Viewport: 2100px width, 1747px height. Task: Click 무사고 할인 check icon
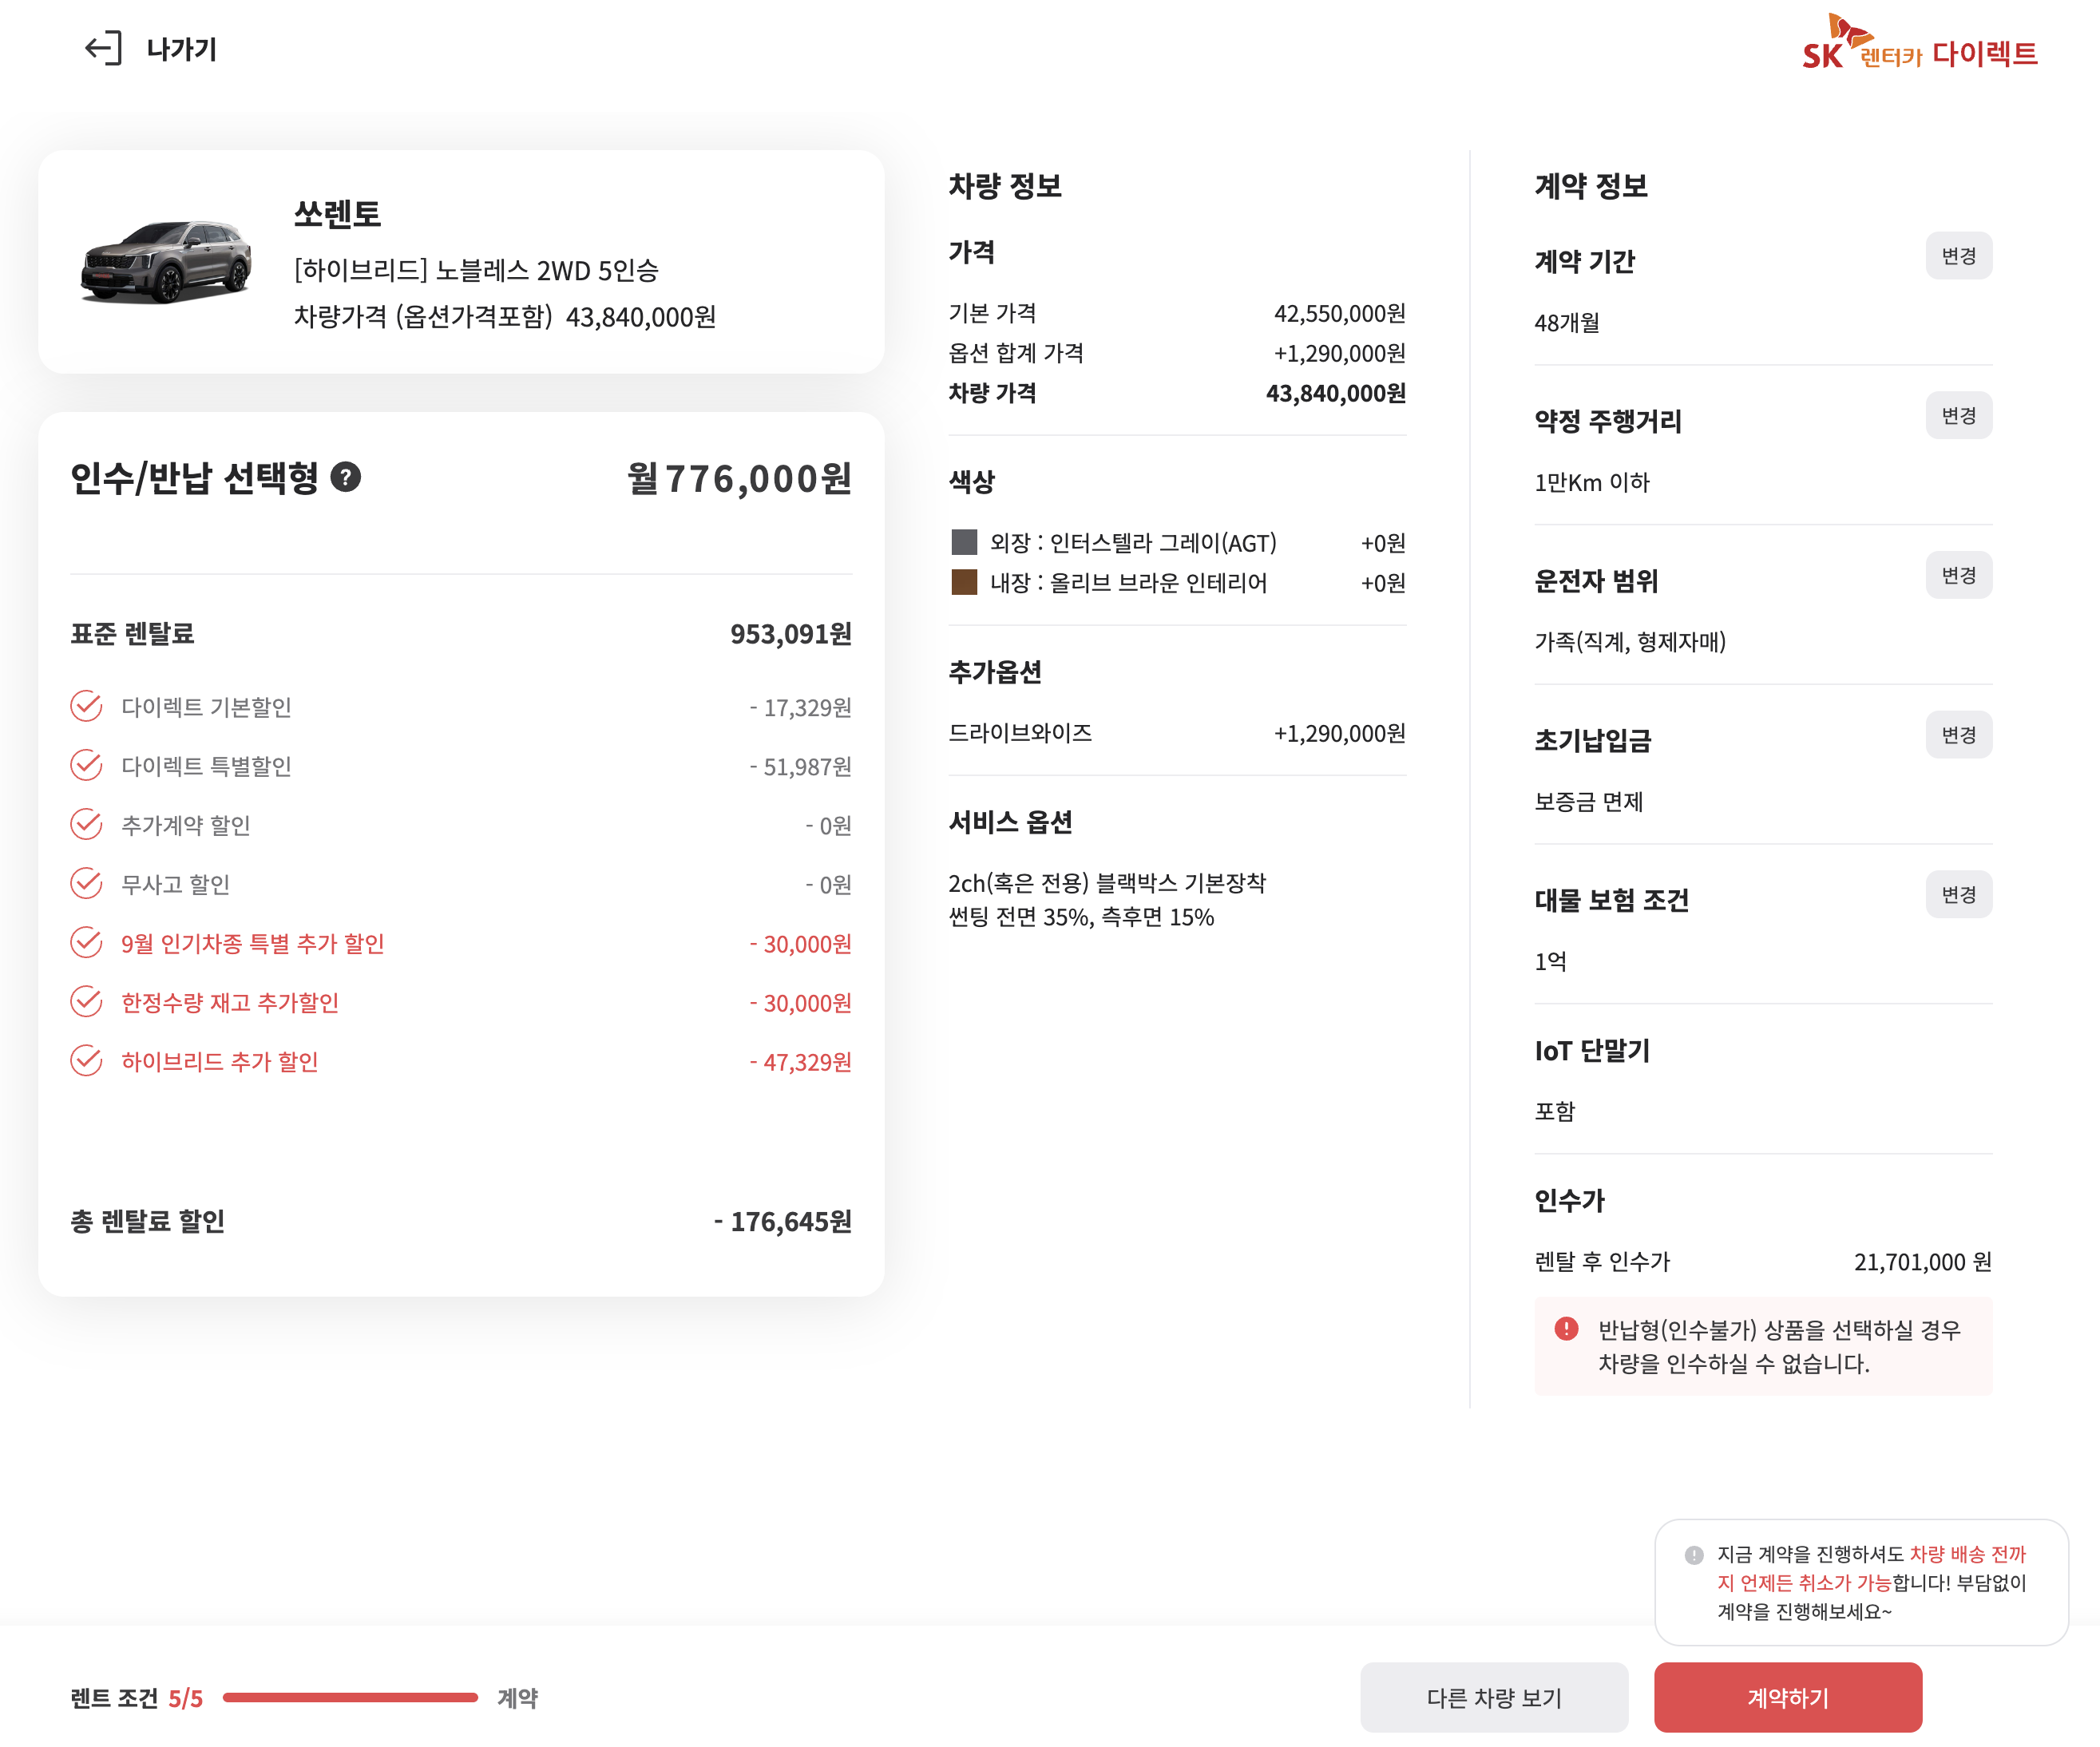[87, 883]
